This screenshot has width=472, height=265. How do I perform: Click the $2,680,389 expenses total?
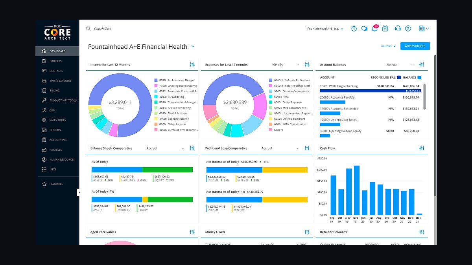235,102
